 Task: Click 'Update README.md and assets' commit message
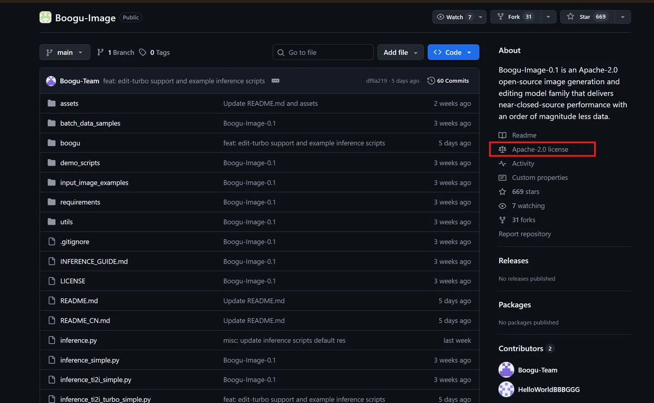click(x=270, y=103)
